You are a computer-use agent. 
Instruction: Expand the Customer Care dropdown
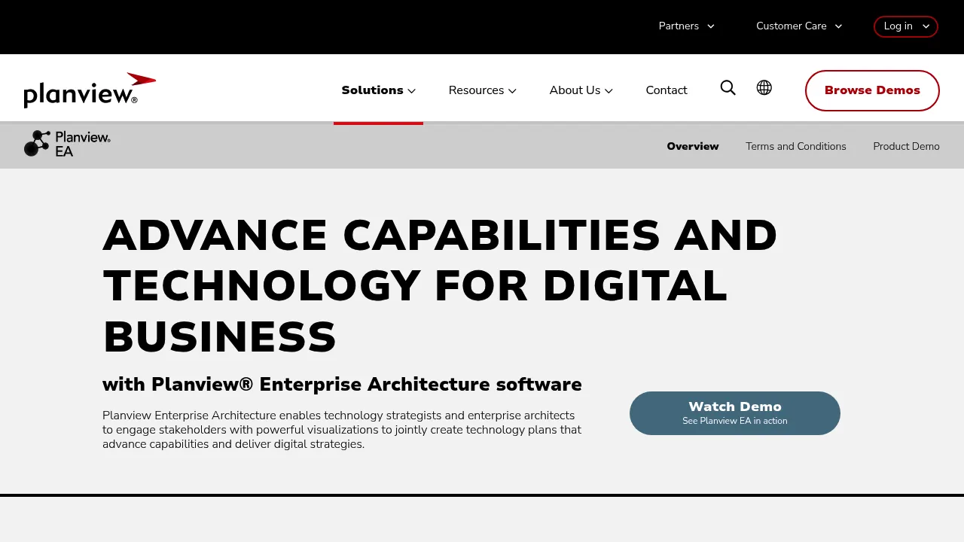(799, 26)
